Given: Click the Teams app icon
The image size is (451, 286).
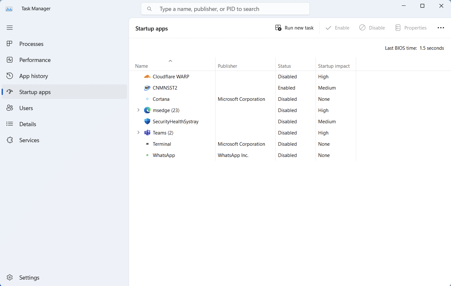Looking at the screenshot, I should [x=147, y=133].
